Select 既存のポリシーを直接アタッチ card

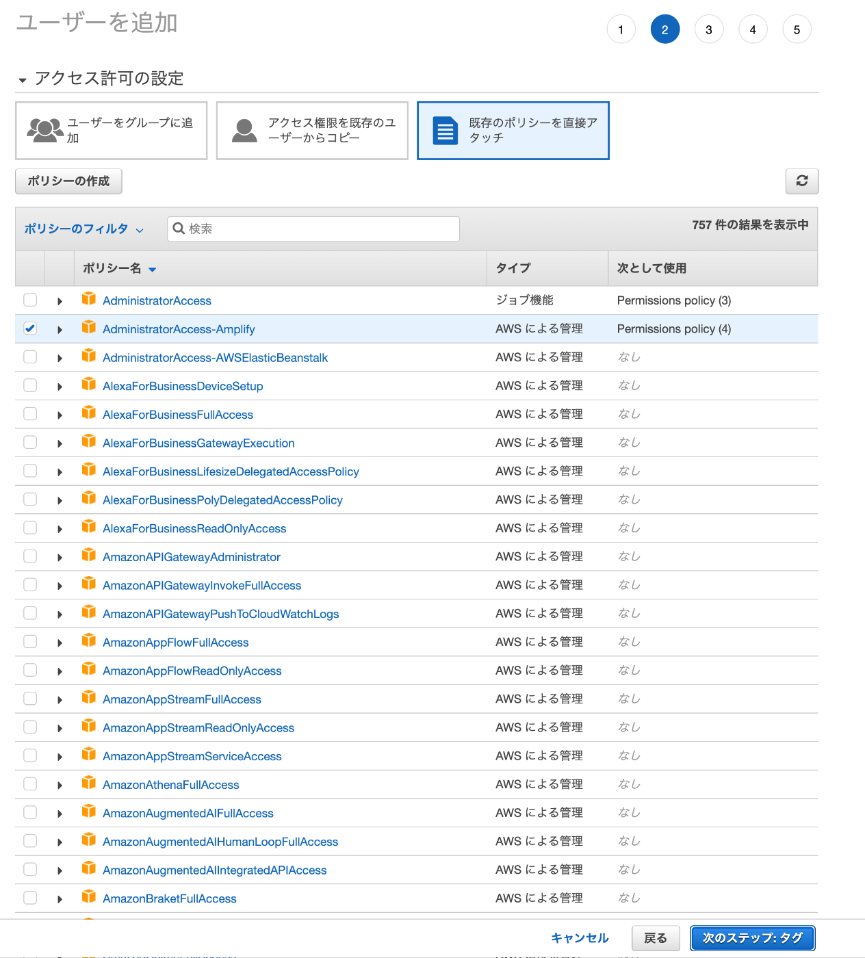point(513,131)
